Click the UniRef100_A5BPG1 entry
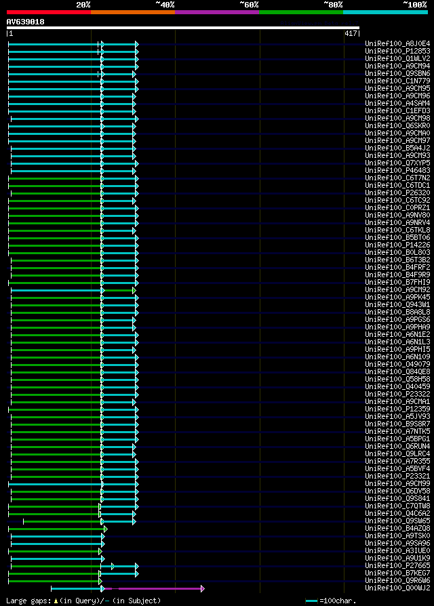This screenshot has height=606, width=434. coord(397,439)
